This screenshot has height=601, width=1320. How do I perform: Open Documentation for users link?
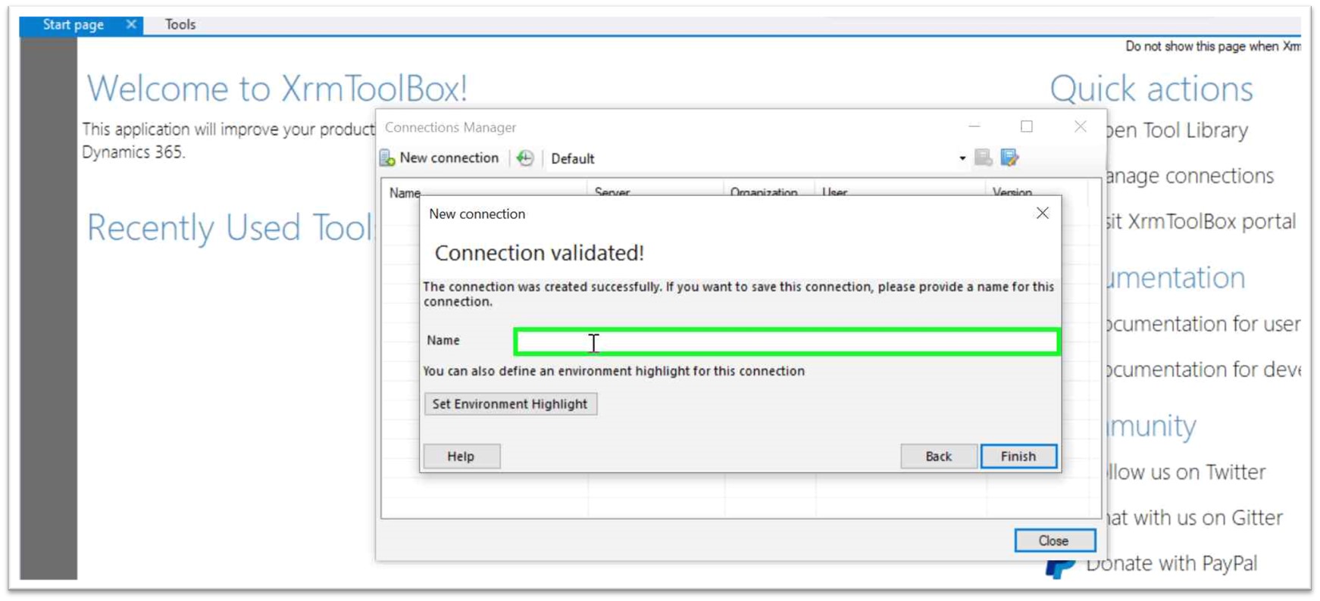(x=1203, y=324)
